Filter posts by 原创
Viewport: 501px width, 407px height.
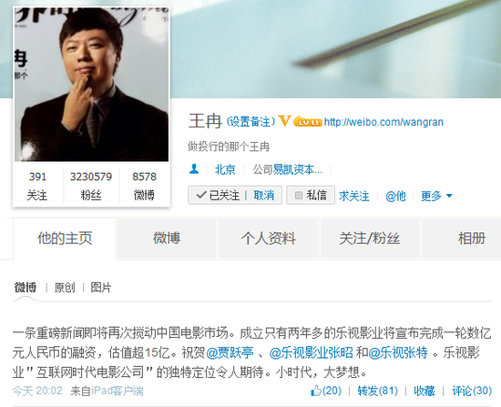click(x=65, y=288)
